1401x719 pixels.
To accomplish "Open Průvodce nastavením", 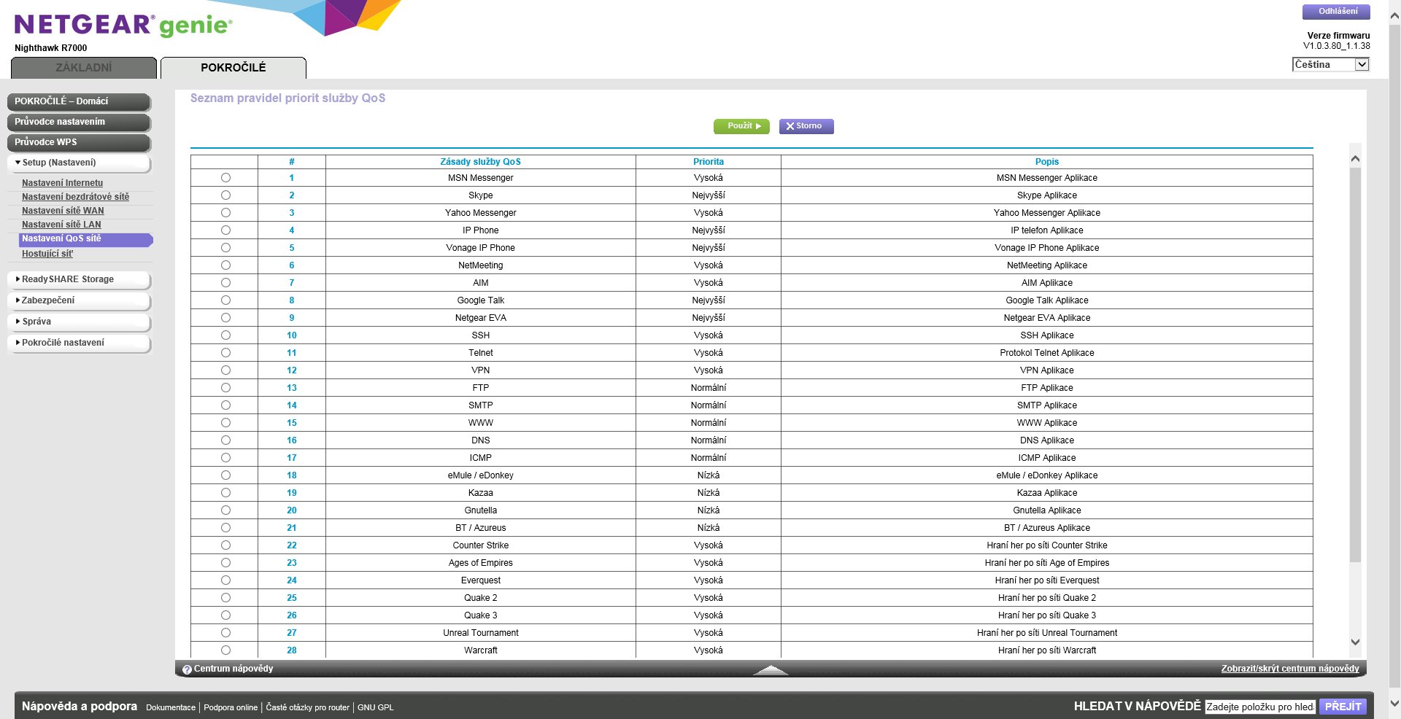I will (80, 122).
